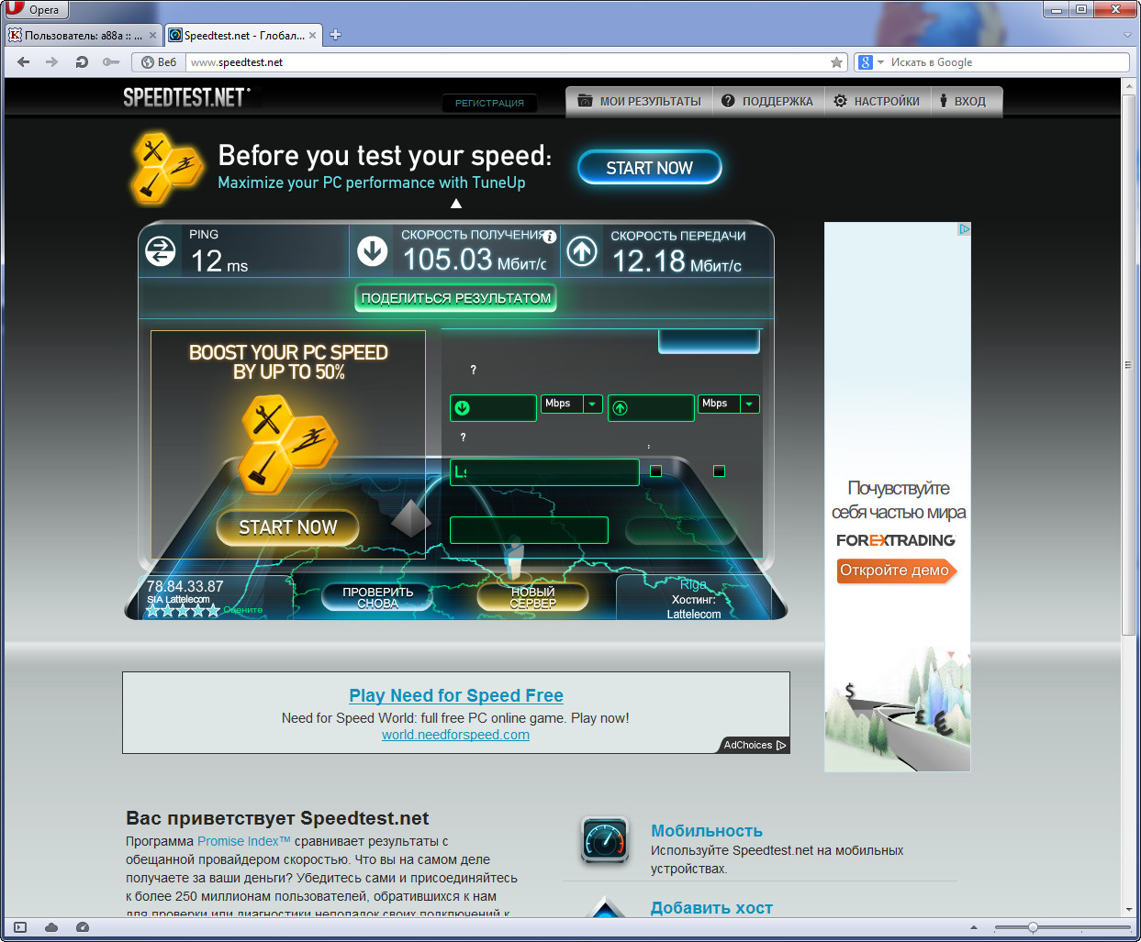
Task: Click the Opera Turbo gauge icon
Action: 83,927
